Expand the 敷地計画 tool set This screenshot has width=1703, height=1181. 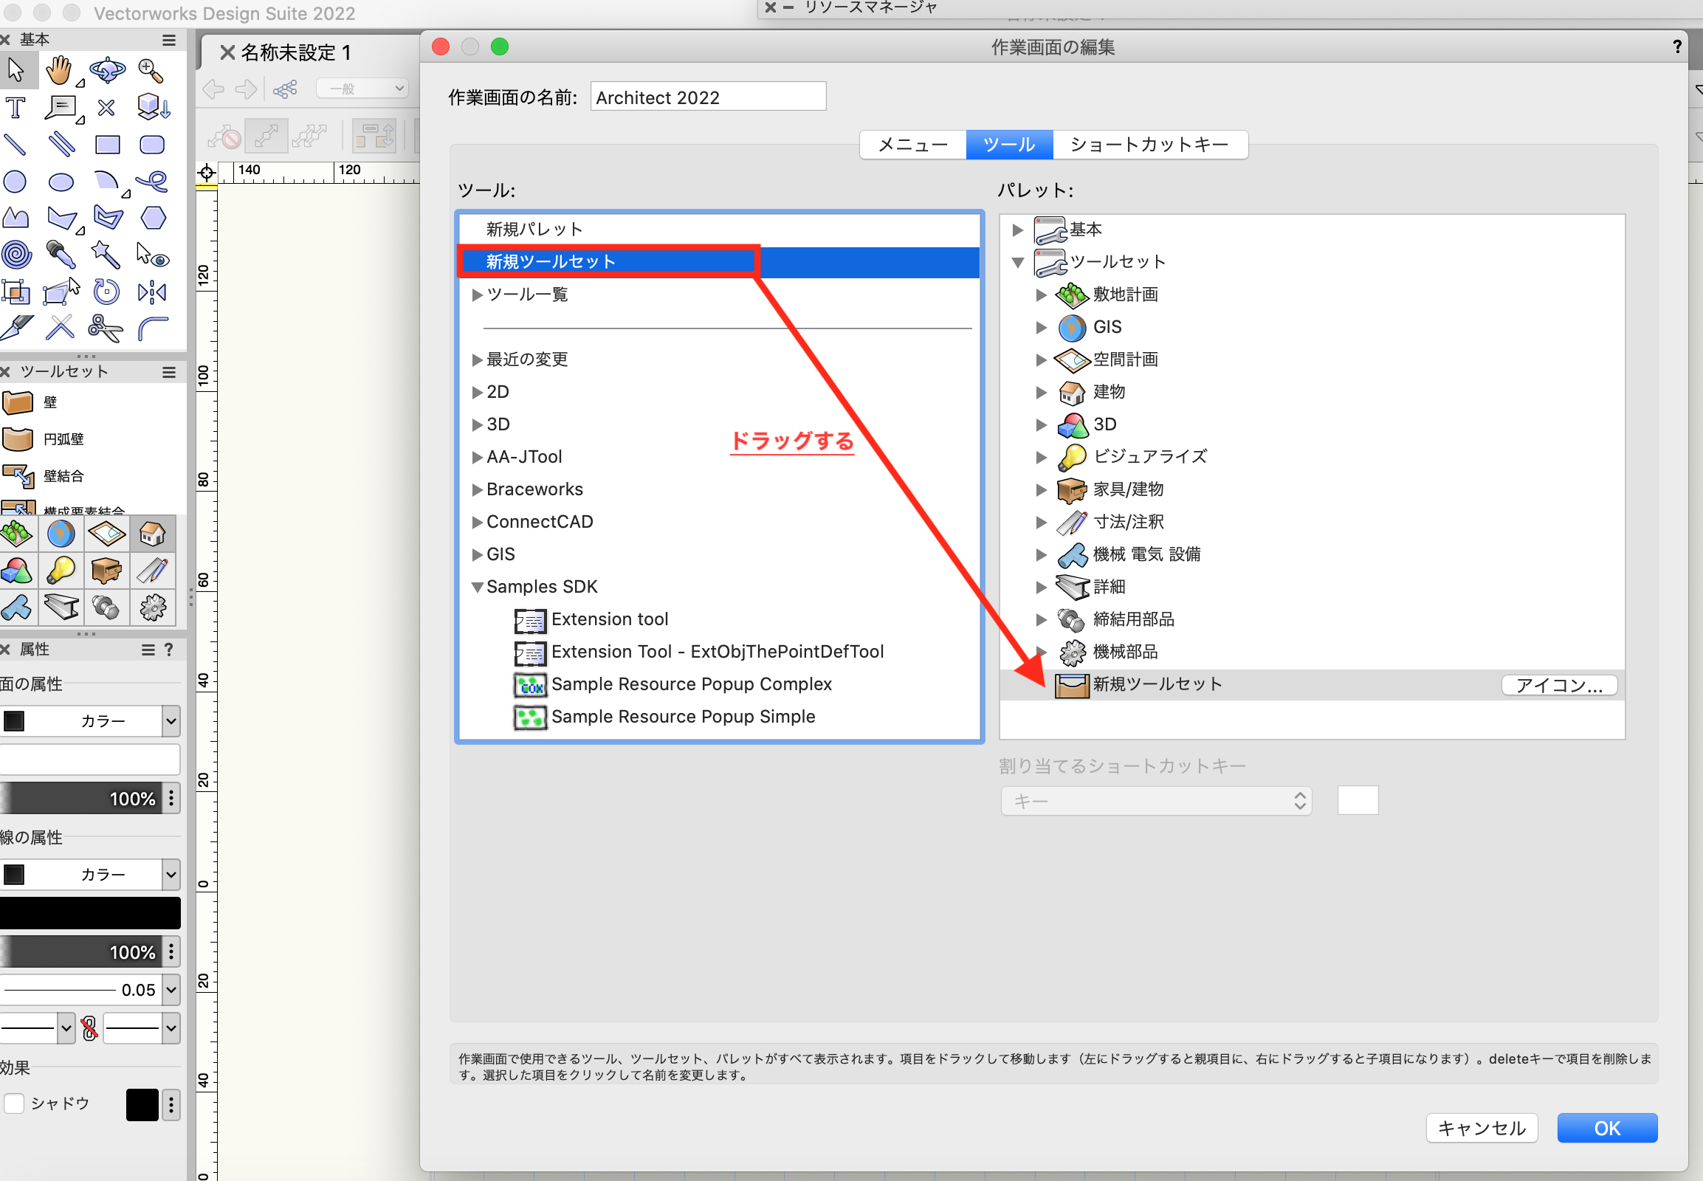coord(1041,295)
